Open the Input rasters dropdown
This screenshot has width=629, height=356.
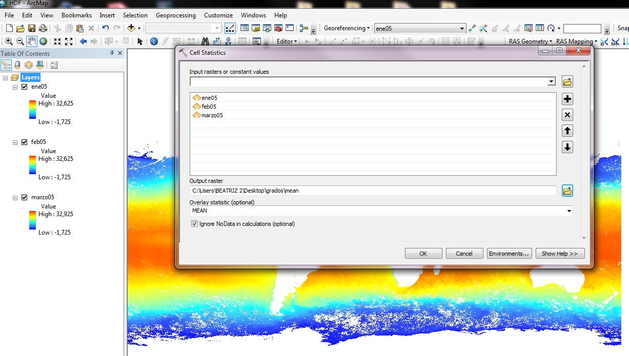pos(552,81)
